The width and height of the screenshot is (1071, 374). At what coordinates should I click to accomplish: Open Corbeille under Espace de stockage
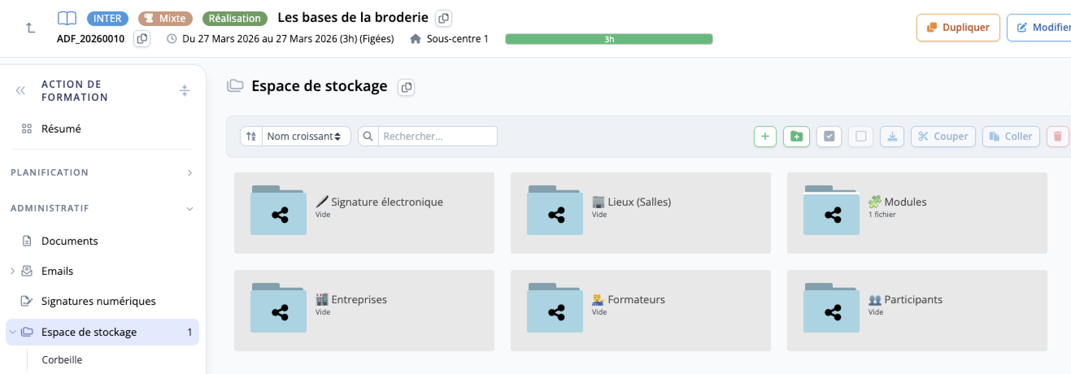pyautogui.click(x=62, y=360)
